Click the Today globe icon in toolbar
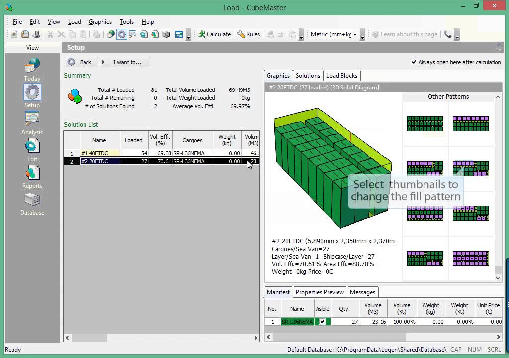Screen dimensions: 509x358 click(111, 34)
